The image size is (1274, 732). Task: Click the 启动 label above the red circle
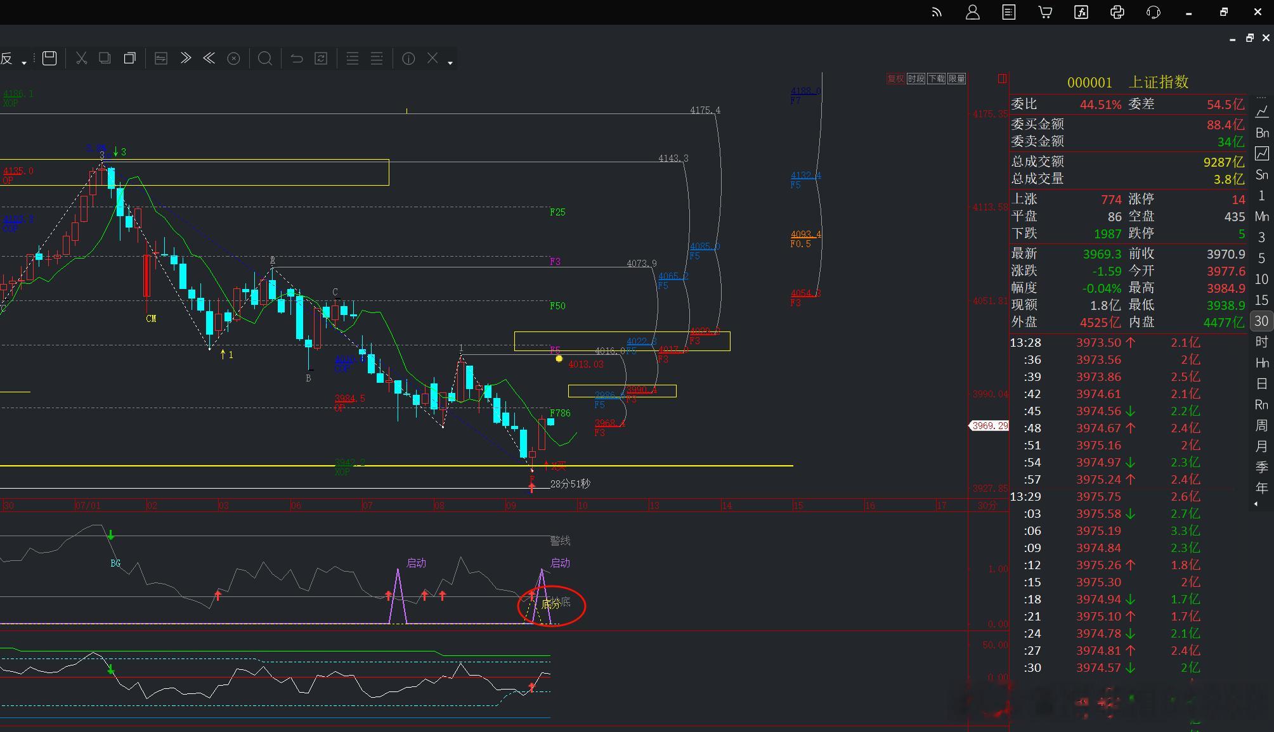pos(560,563)
